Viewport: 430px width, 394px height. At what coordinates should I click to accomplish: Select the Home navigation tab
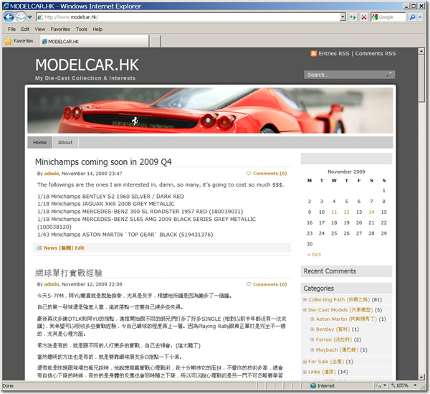coord(39,143)
